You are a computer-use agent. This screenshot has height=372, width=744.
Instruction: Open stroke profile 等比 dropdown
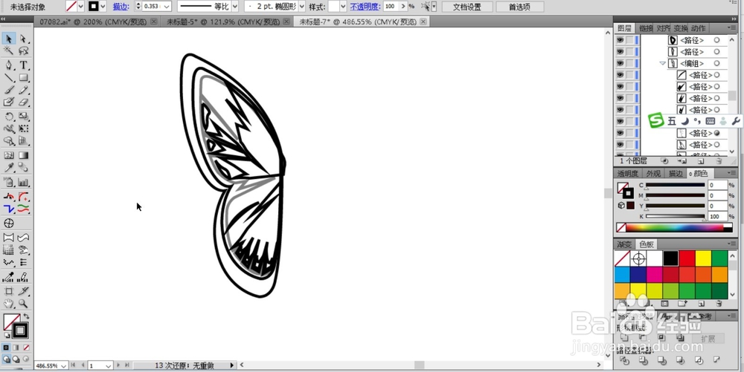click(234, 7)
